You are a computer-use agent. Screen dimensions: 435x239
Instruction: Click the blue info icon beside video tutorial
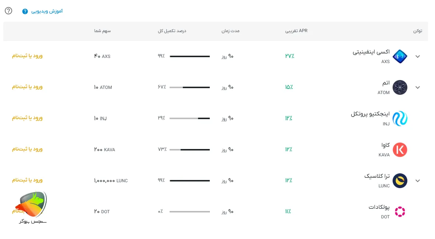click(x=25, y=11)
